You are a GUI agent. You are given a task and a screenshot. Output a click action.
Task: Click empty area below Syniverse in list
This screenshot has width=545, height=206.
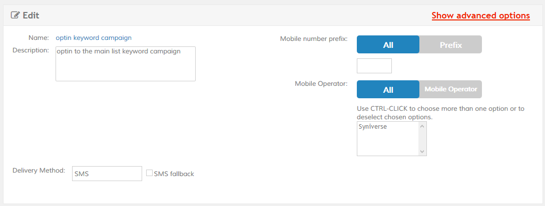[x=387, y=145]
